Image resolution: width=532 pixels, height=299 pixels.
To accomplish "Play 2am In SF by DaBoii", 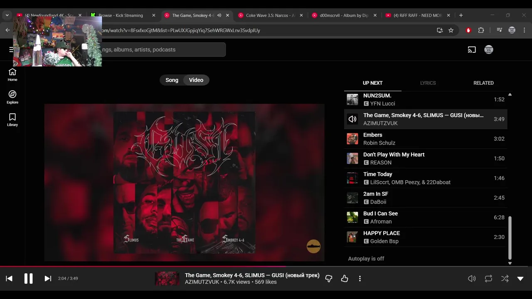I will pyautogui.click(x=426, y=198).
